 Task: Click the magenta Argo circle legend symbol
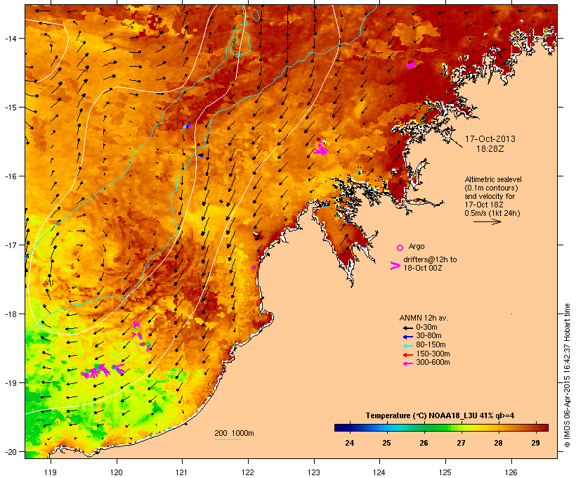coord(400,247)
